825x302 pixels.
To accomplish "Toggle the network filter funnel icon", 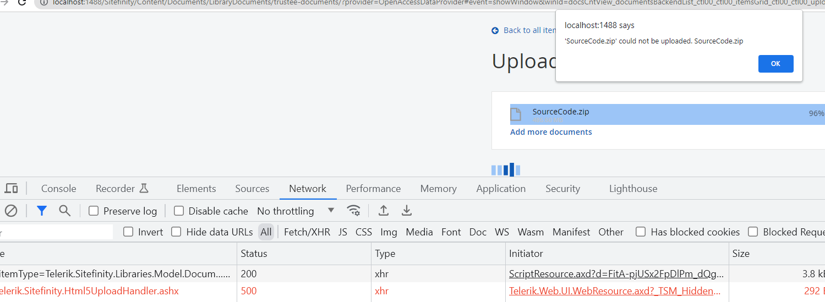I will point(42,211).
